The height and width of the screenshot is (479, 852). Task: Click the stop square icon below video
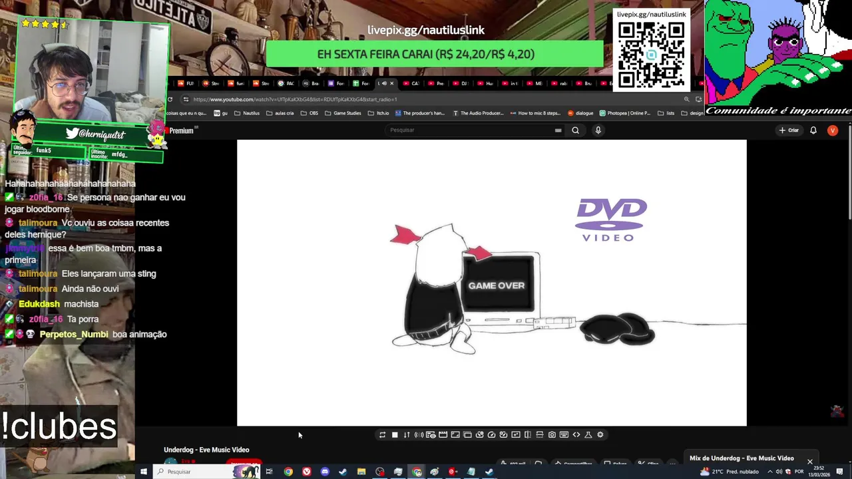point(395,434)
